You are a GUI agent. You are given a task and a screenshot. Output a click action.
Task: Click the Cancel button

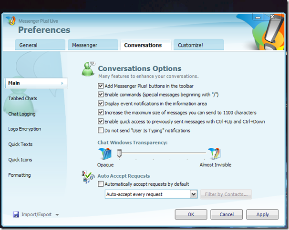pos(227,214)
